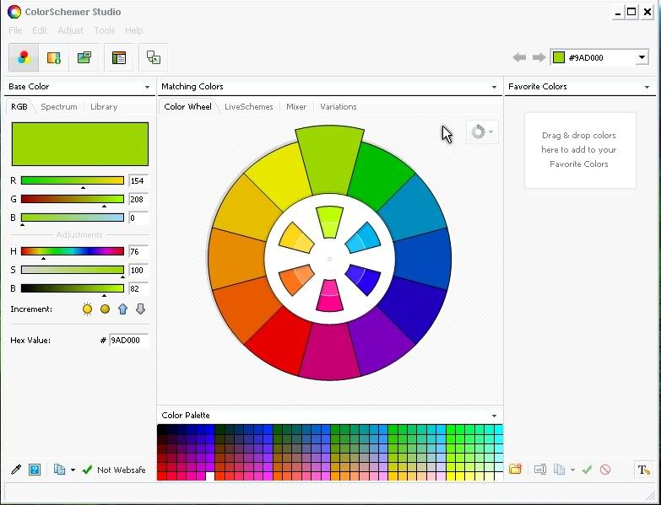Screen dimensions: 661x505
Task: Lighten color with the sun increment icon
Action: coord(87,309)
